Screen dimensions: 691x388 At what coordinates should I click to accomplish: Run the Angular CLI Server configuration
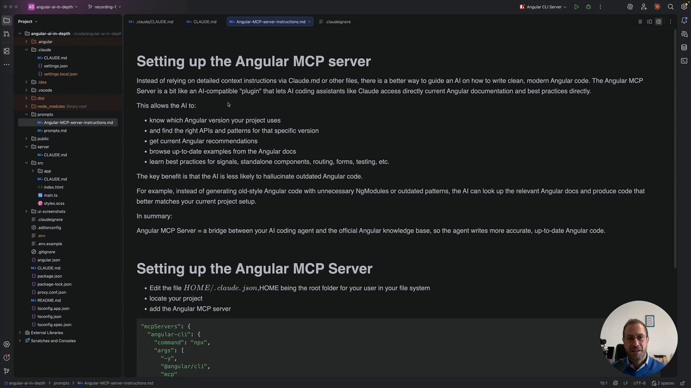coord(576,7)
